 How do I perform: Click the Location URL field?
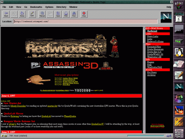[x=85, y=21]
